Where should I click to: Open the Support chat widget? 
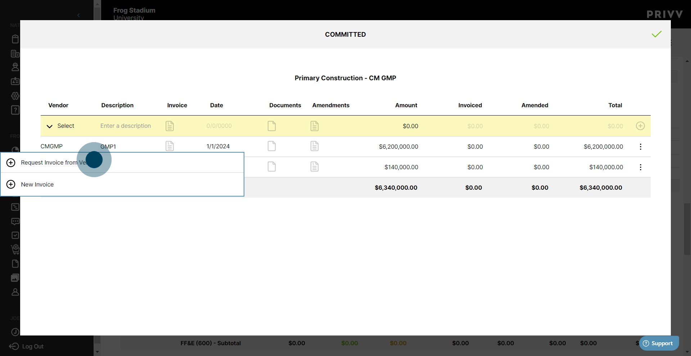[659, 343]
